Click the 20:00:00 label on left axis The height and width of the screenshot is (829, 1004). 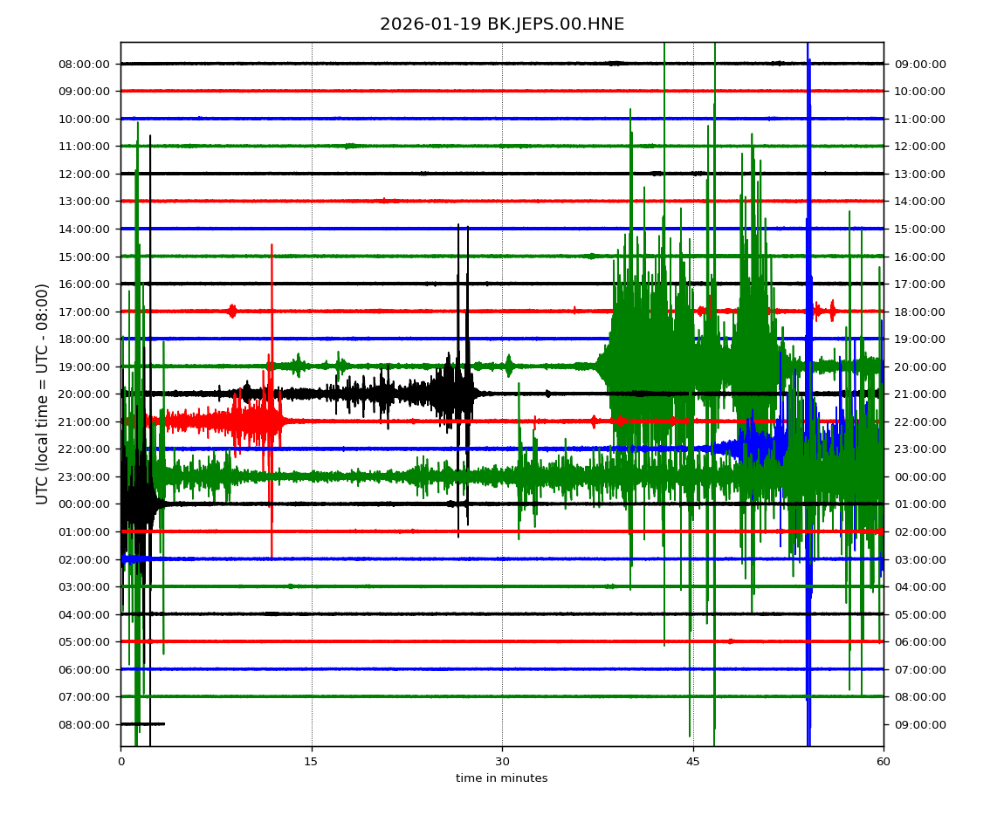tap(86, 394)
